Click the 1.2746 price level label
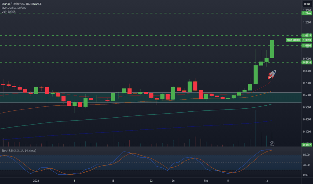The image size is (313, 184). tap(307, 13)
